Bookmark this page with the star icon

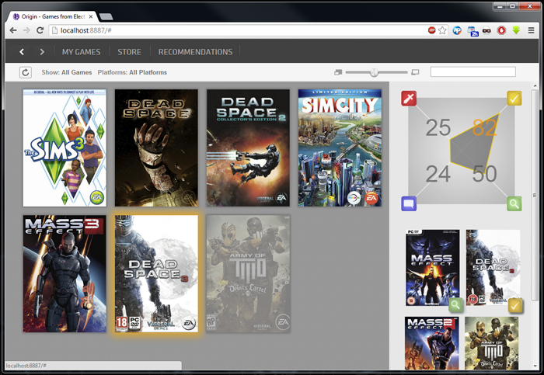442,30
